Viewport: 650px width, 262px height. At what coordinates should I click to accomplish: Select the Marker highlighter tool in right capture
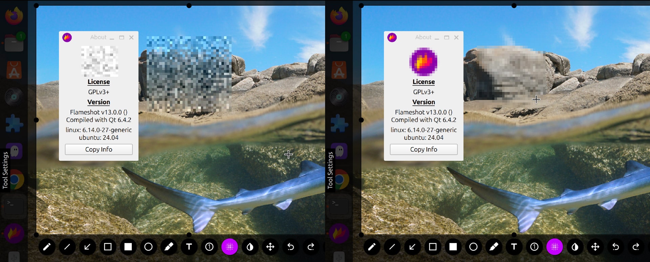(494, 247)
